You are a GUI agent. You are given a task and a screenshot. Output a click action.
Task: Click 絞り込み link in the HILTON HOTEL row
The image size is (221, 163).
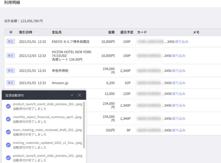click(x=179, y=55)
